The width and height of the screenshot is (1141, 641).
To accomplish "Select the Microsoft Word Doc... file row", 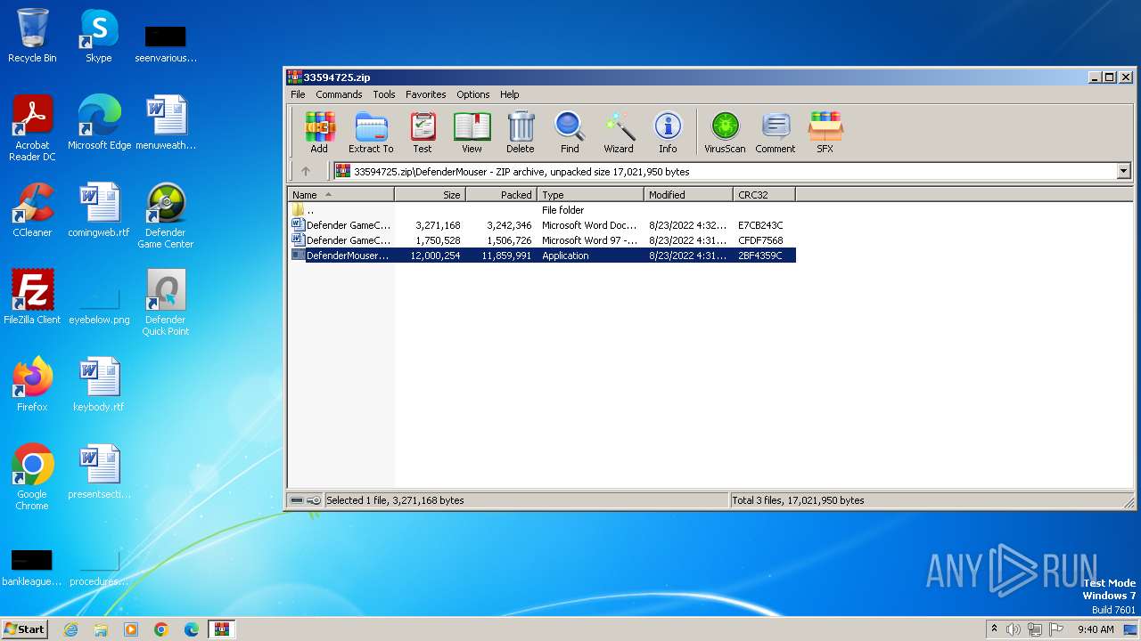I will click(x=543, y=225).
